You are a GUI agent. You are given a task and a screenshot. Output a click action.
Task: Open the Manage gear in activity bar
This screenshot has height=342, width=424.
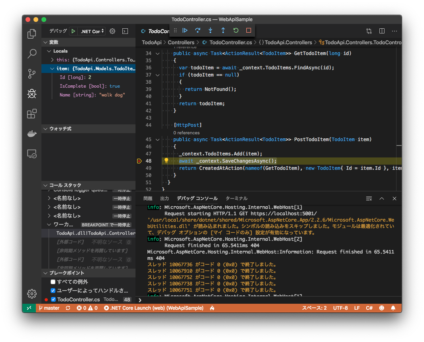(32, 293)
